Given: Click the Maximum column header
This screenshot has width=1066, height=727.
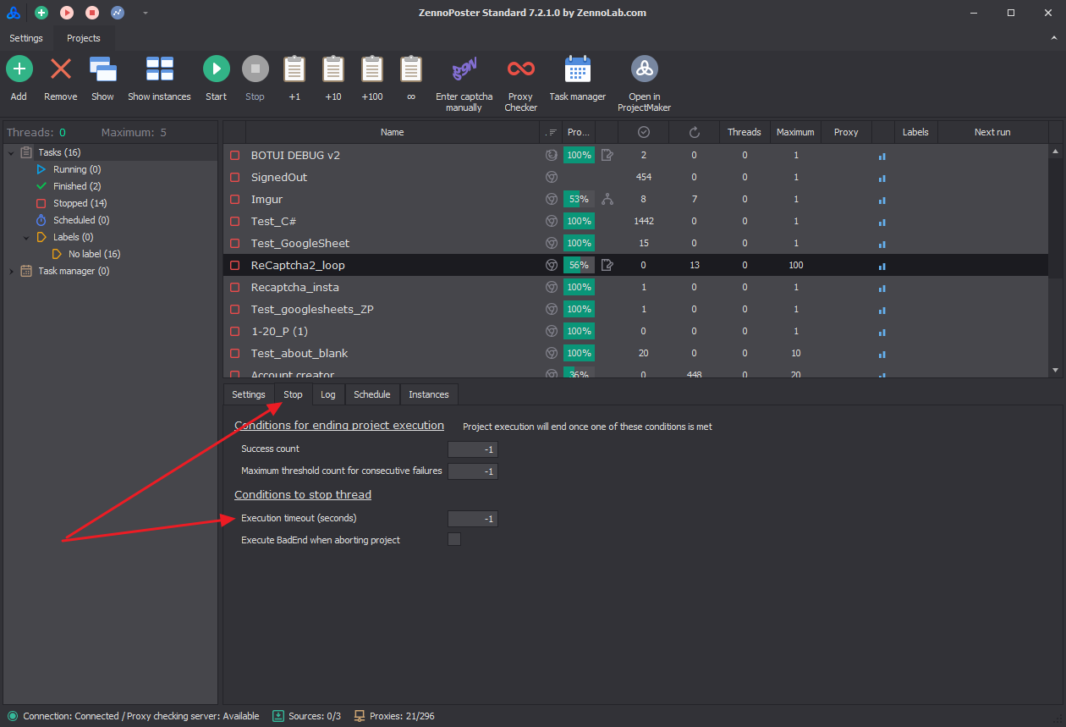Looking at the screenshot, I should [795, 132].
